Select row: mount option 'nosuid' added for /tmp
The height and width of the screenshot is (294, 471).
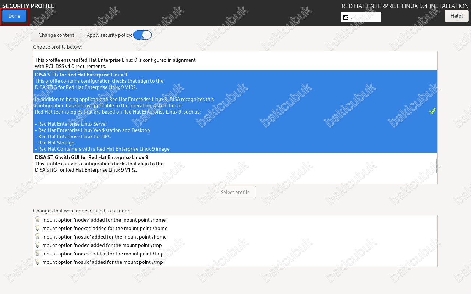[234, 262]
